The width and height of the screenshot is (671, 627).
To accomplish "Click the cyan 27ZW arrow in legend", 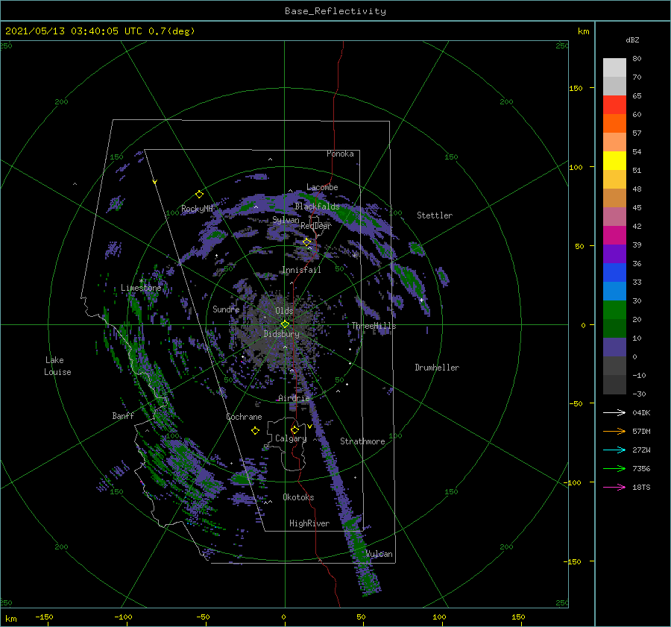I will (614, 450).
